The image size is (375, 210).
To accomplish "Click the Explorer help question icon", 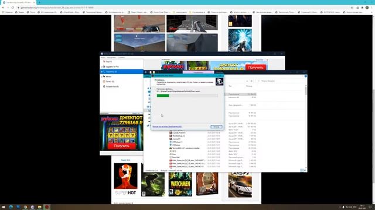I will [306, 76].
